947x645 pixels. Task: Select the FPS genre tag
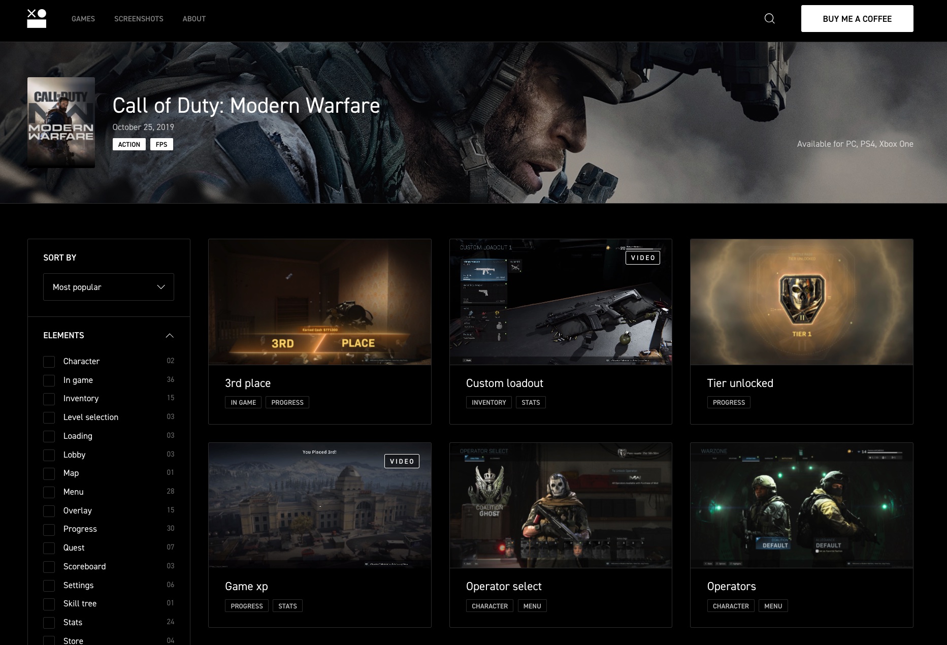click(x=161, y=145)
